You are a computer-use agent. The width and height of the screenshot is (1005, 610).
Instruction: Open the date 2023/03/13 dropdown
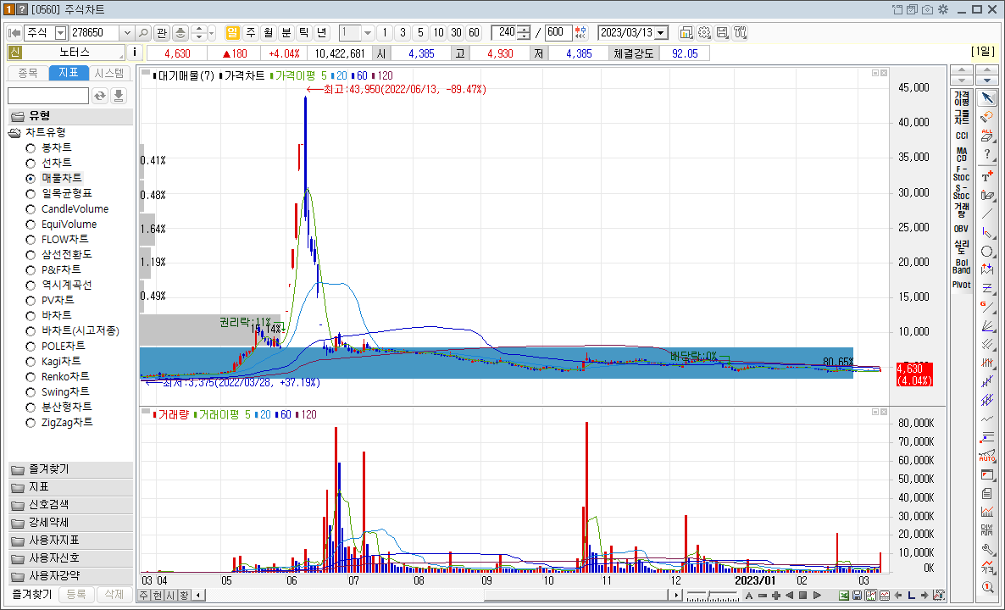661,33
